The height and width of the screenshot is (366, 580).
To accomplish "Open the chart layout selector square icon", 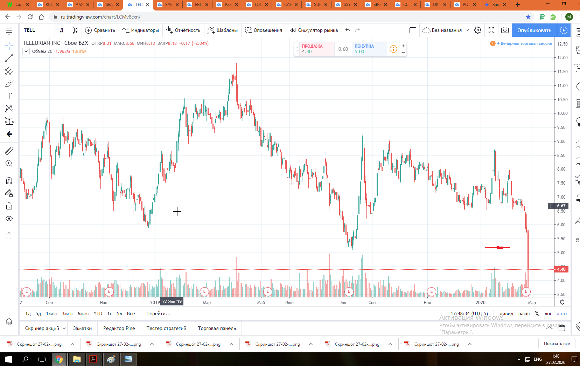I will point(413,30).
